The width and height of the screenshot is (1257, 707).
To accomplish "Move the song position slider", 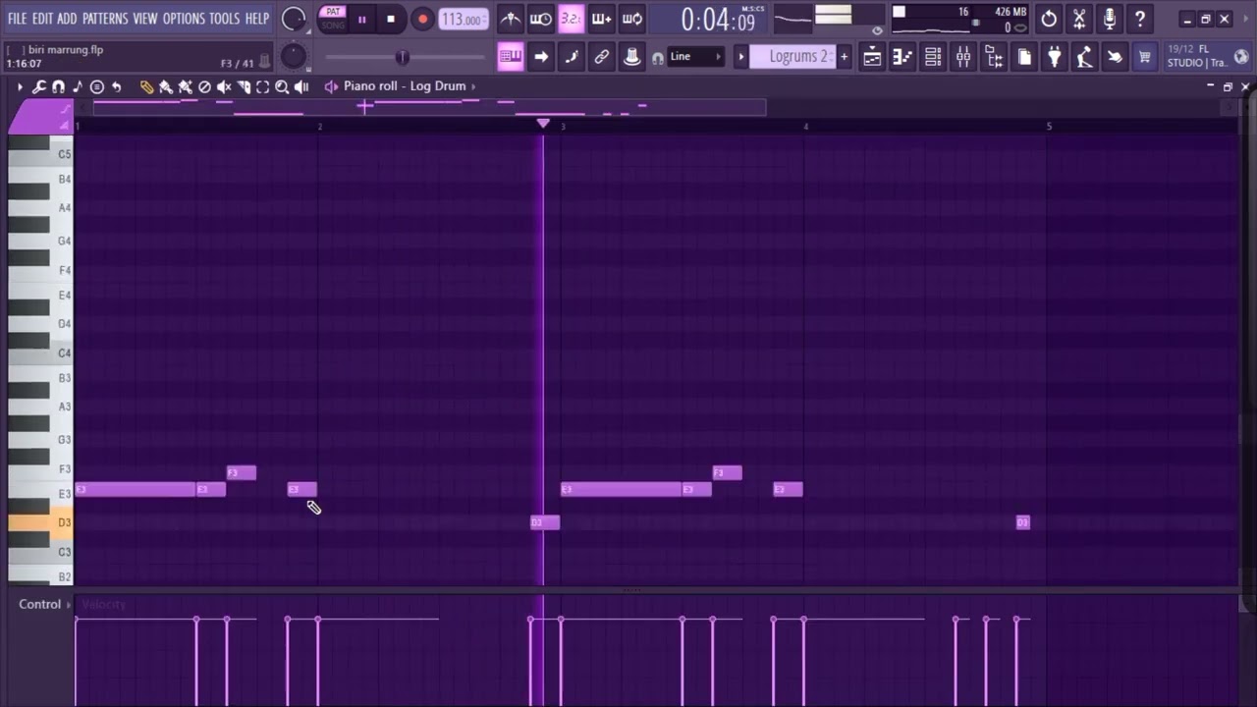I will (402, 57).
